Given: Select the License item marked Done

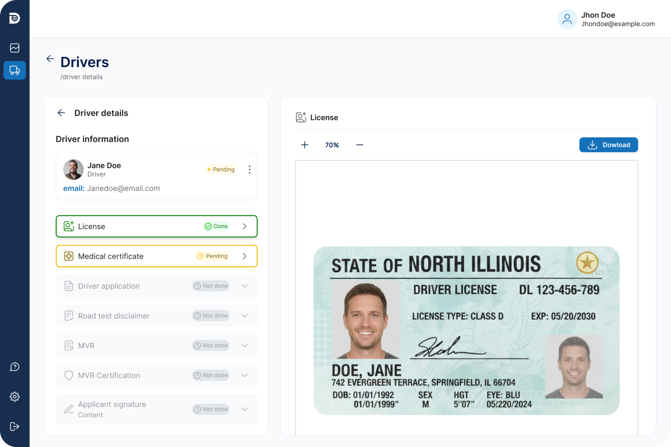Looking at the screenshot, I should 156,226.
